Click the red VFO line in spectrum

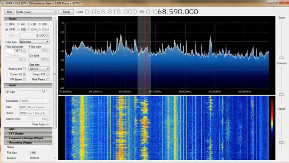click(144, 55)
